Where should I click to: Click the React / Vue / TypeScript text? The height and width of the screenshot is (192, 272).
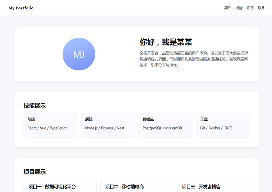click(47, 128)
